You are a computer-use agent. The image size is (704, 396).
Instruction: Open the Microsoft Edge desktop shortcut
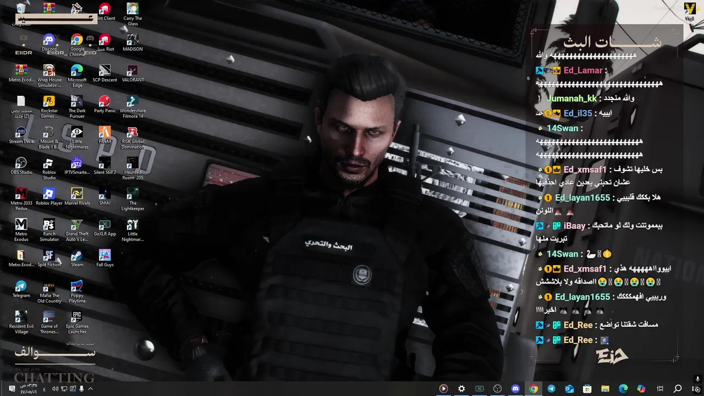click(77, 76)
